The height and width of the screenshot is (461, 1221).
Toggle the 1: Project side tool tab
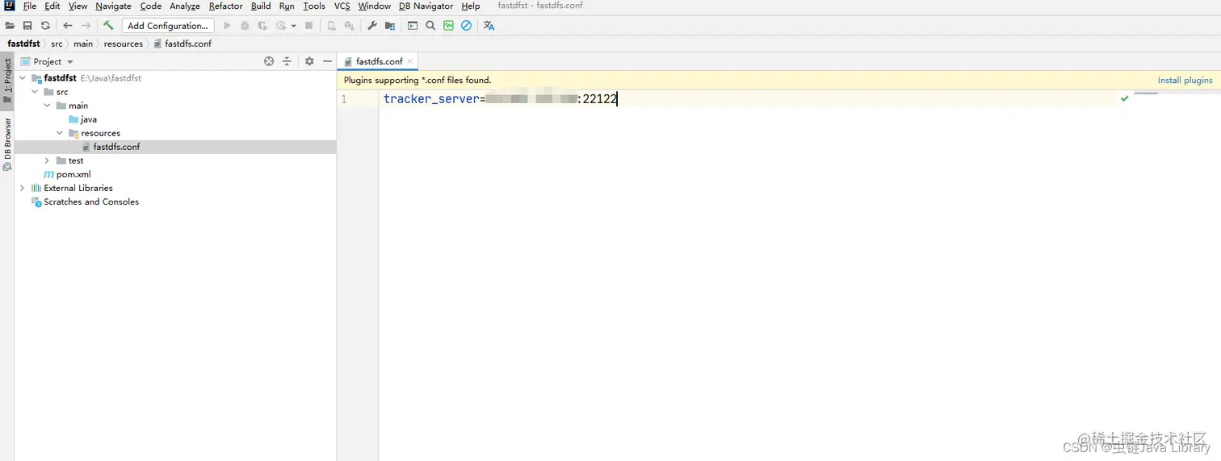(7, 81)
